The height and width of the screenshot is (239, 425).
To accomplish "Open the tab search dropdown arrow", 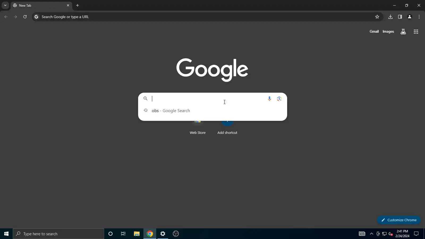I will pos(5,5).
